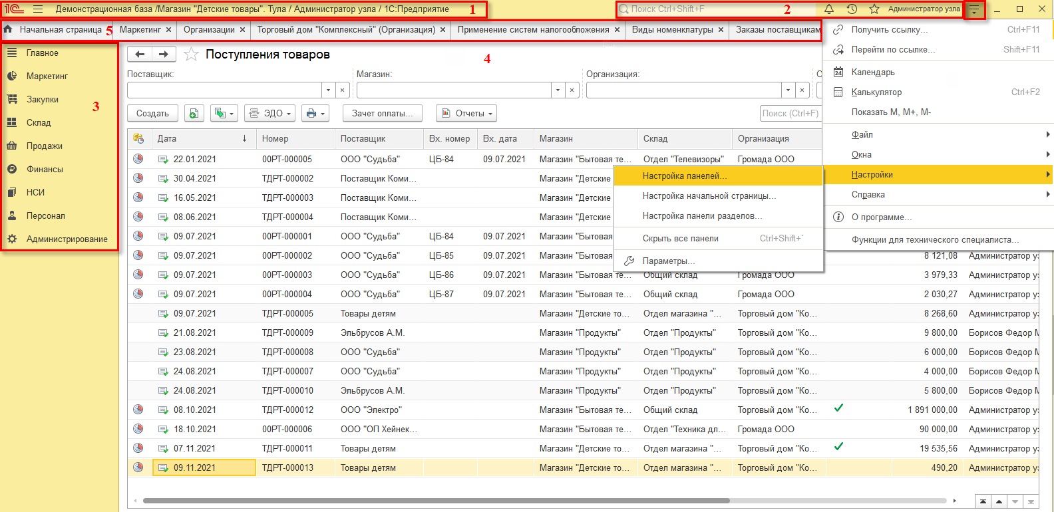Close the Организации tab
The image size is (1054, 512).
[242, 30]
